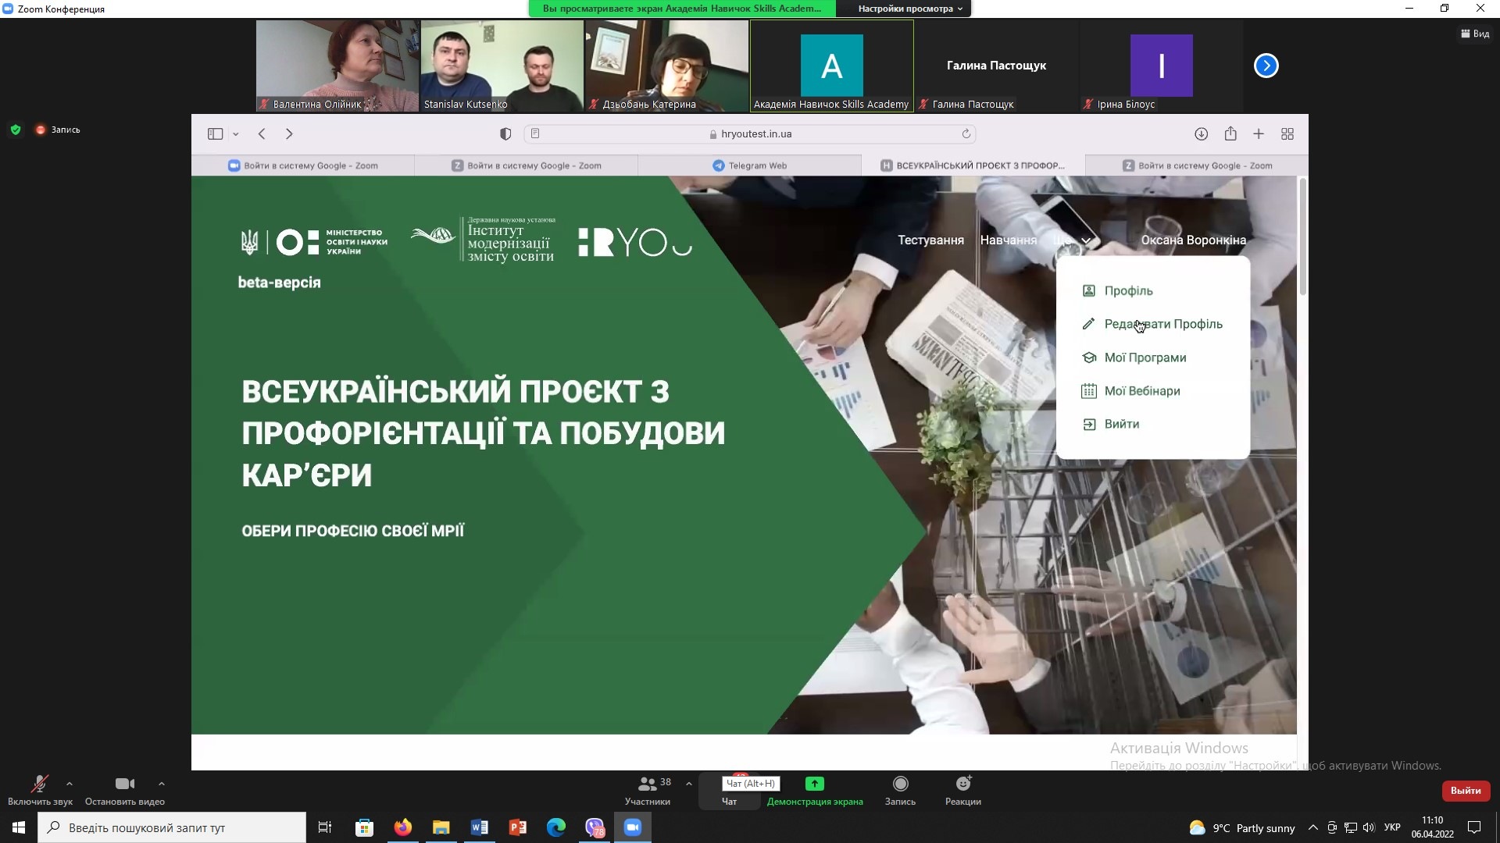Show next participants with blue arrow

coord(1266,66)
